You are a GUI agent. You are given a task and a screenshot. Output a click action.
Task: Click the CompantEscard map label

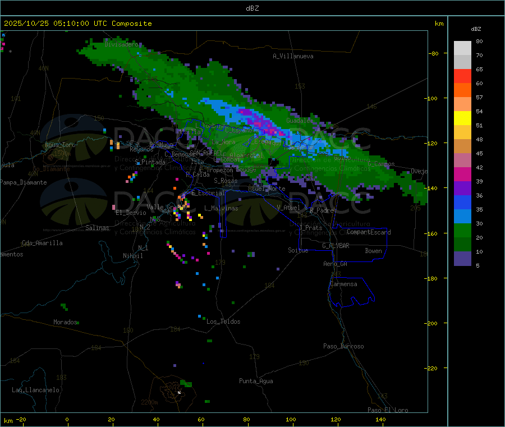coord(369,232)
